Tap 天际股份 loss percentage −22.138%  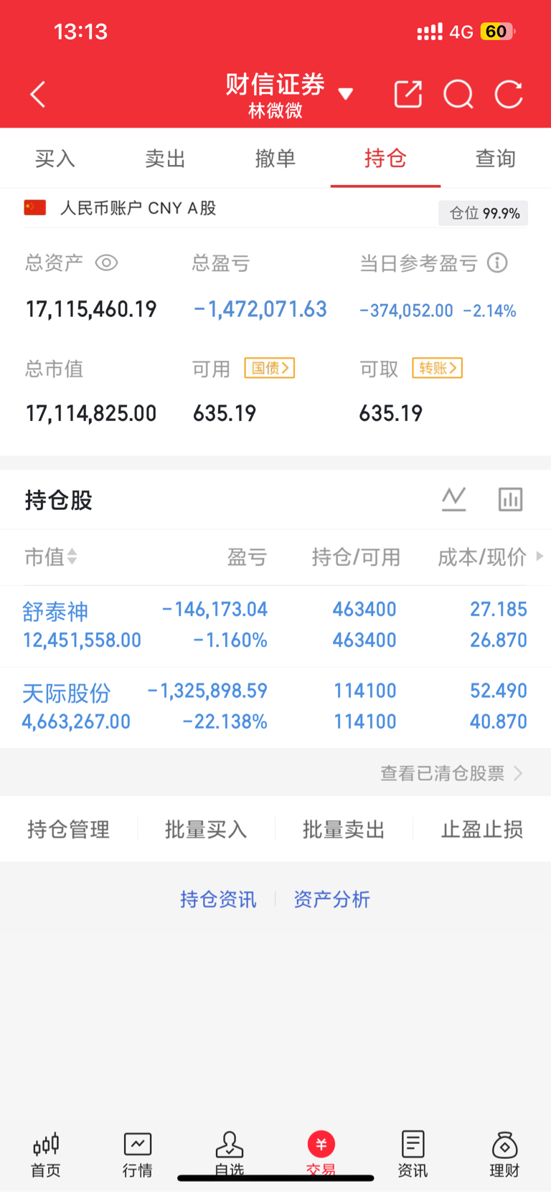pos(225,722)
